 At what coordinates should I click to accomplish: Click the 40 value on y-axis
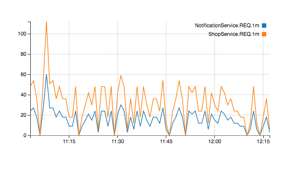click(23, 95)
